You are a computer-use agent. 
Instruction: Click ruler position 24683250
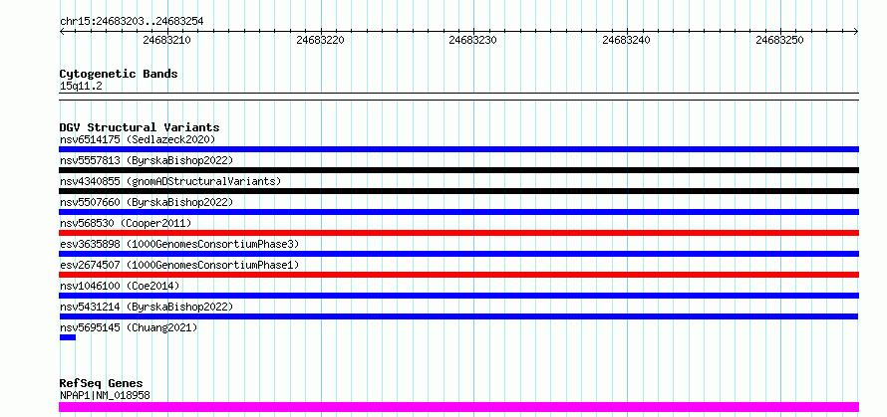779,40
